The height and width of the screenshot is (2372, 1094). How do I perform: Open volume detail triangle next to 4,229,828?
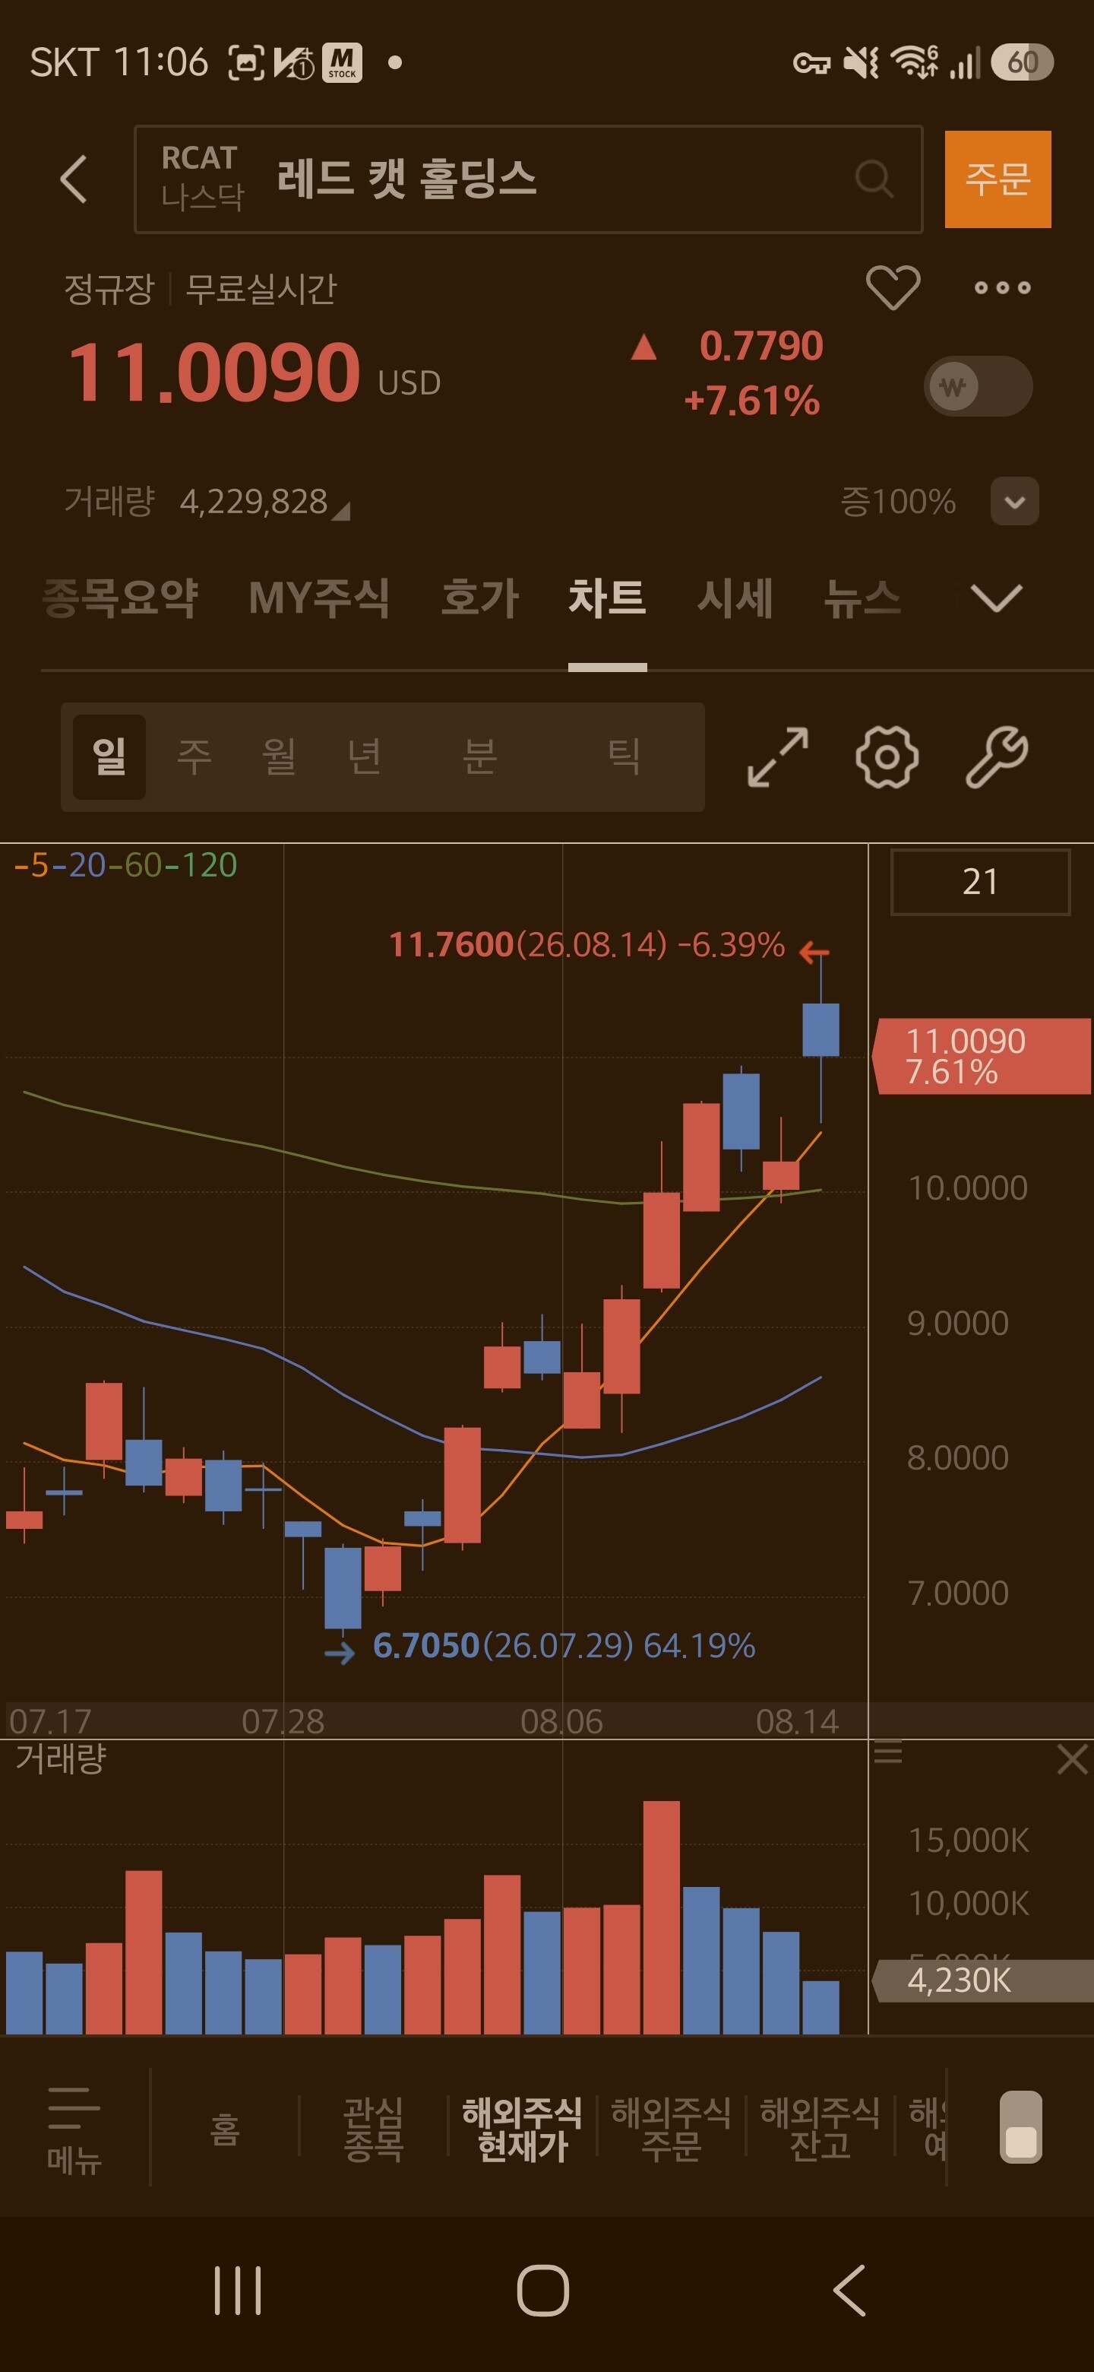point(341,511)
